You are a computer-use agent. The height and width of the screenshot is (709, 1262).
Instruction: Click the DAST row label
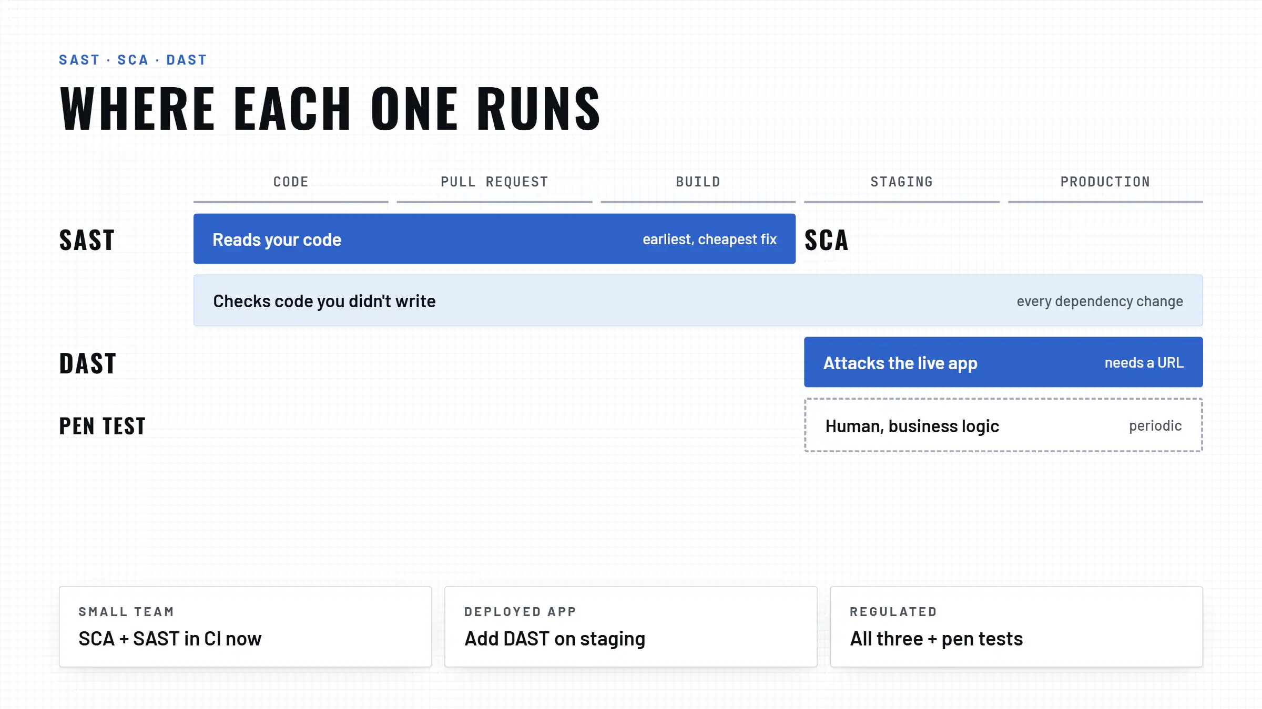tap(87, 363)
